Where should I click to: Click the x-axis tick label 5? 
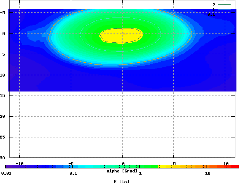(174, 163)
